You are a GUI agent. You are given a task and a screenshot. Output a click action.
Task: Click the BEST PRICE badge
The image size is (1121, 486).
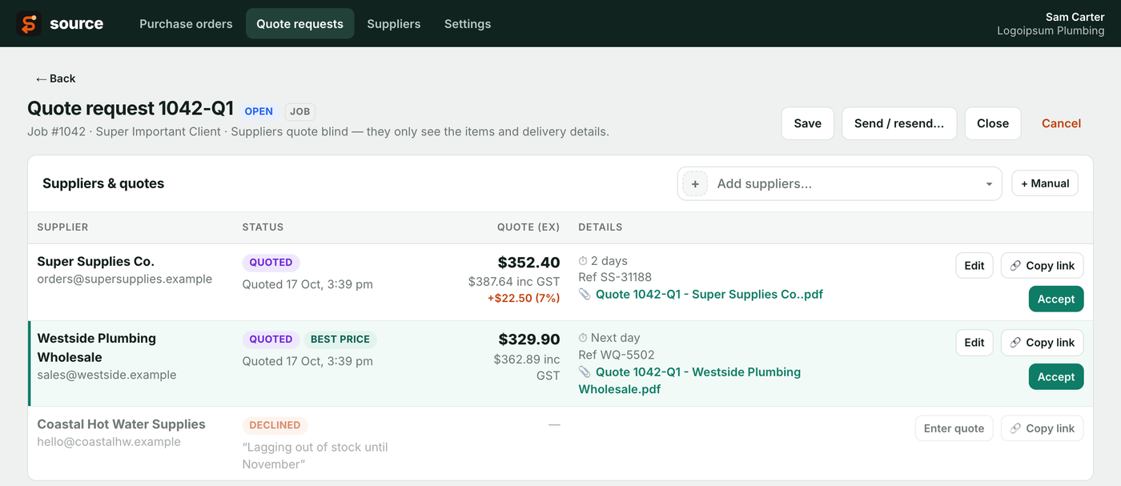(x=340, y=339)
